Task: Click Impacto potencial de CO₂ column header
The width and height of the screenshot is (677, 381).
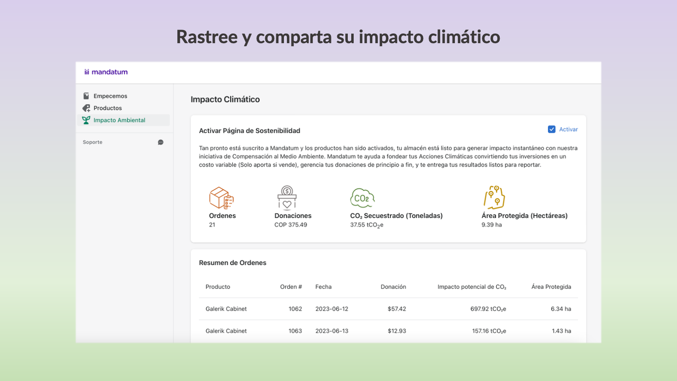Action: tap(472, 287)
